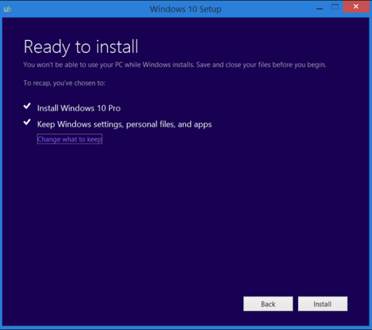Minimize the Windows 10 Setup window
372x330 pixels.
[320, 9]
